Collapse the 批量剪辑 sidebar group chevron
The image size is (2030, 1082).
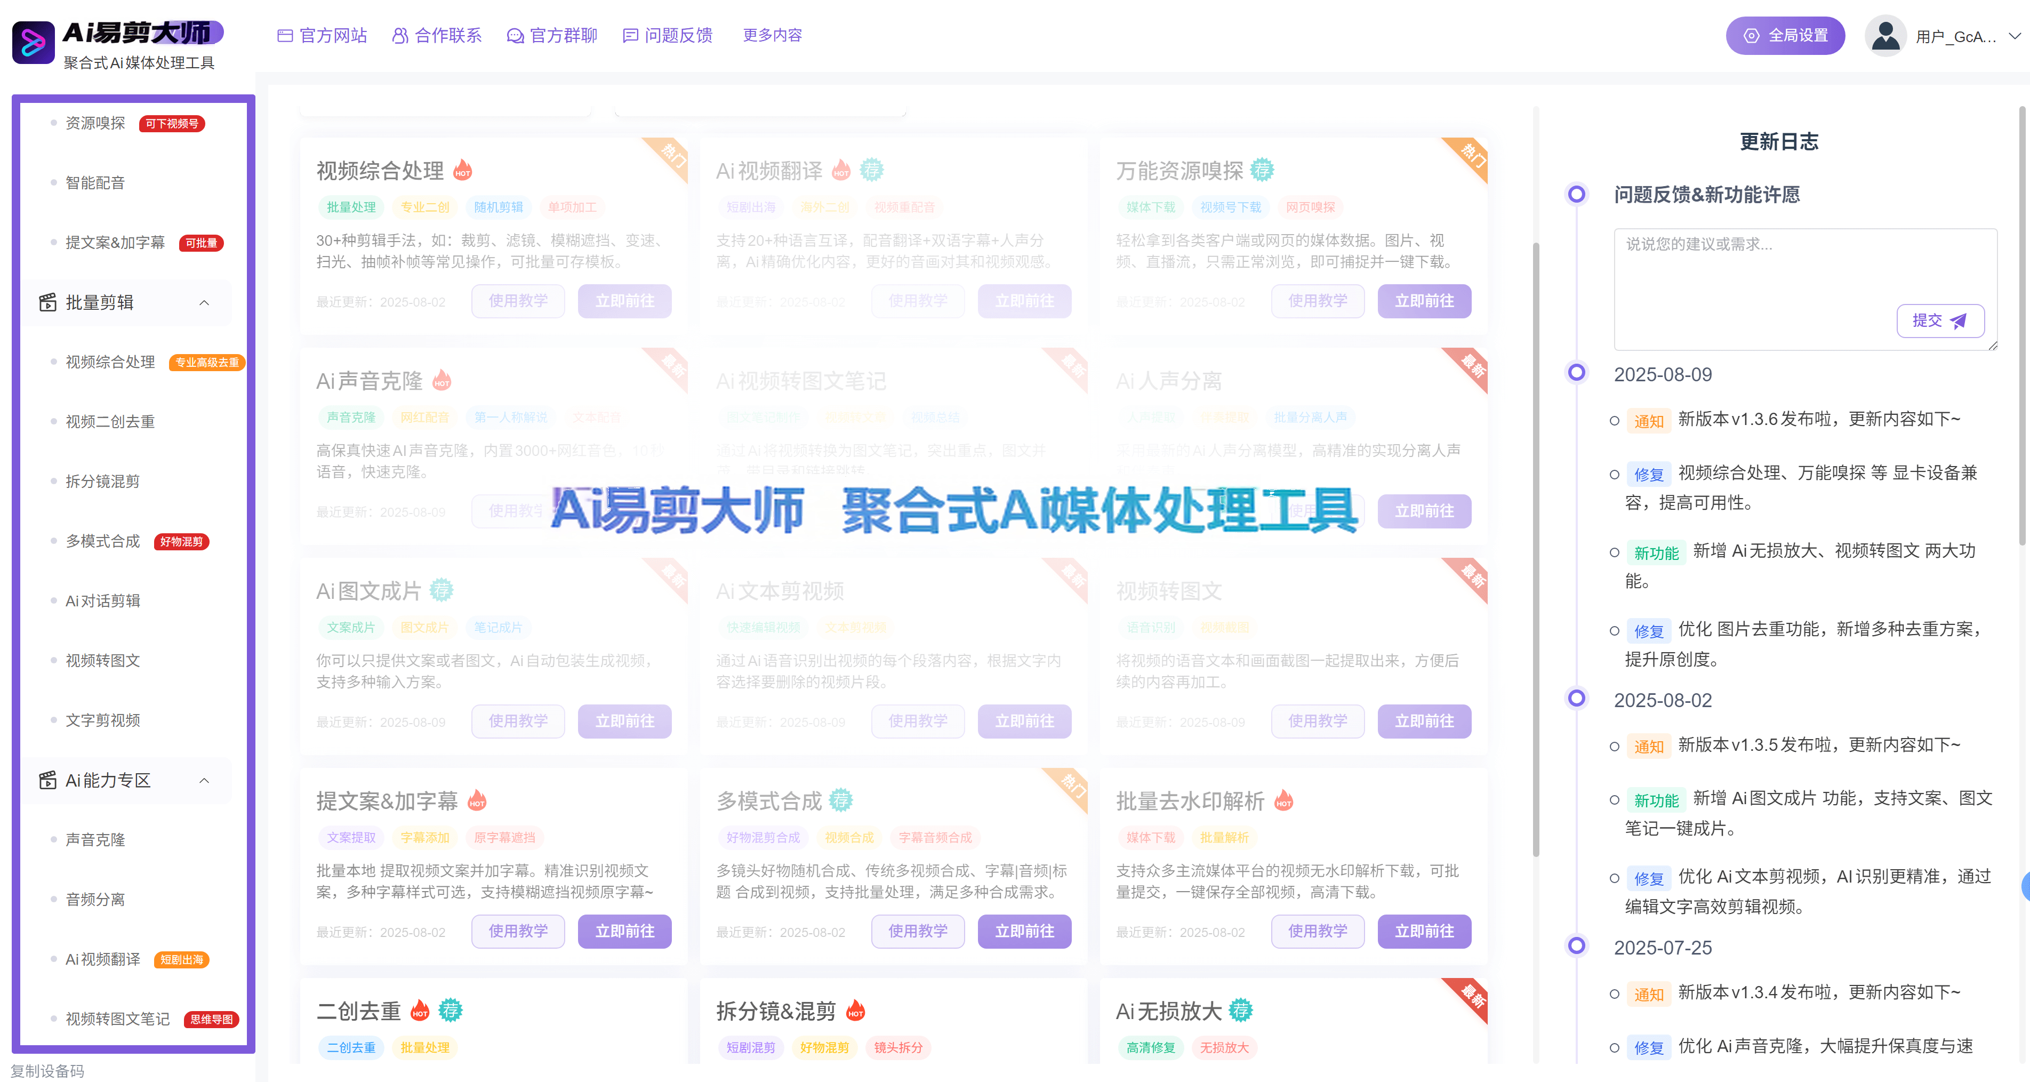[204, 302]
